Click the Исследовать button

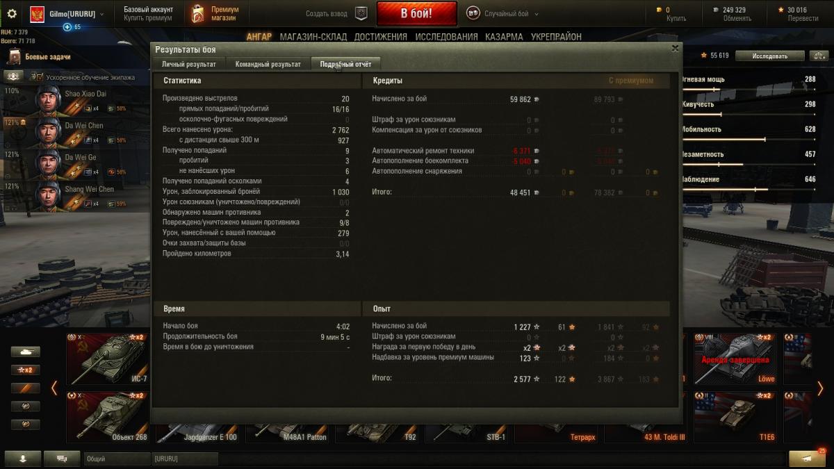pos(769,56)
